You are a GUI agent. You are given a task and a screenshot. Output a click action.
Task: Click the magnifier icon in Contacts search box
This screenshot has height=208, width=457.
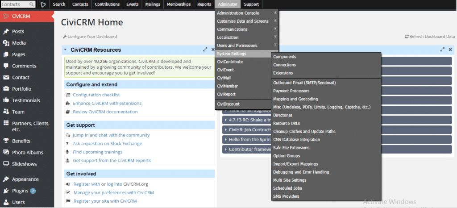[32, 4]
